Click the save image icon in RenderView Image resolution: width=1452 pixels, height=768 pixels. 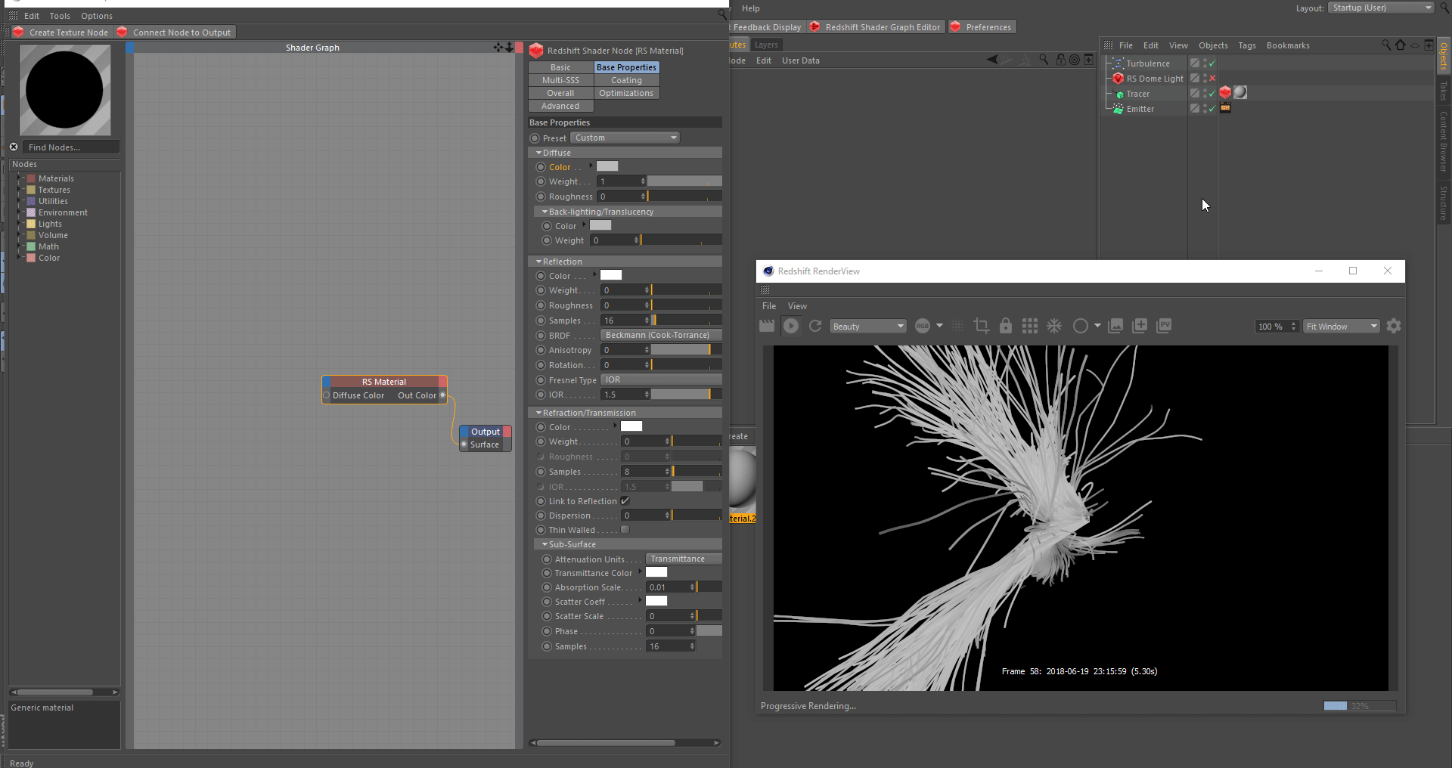pos(1115,326)
